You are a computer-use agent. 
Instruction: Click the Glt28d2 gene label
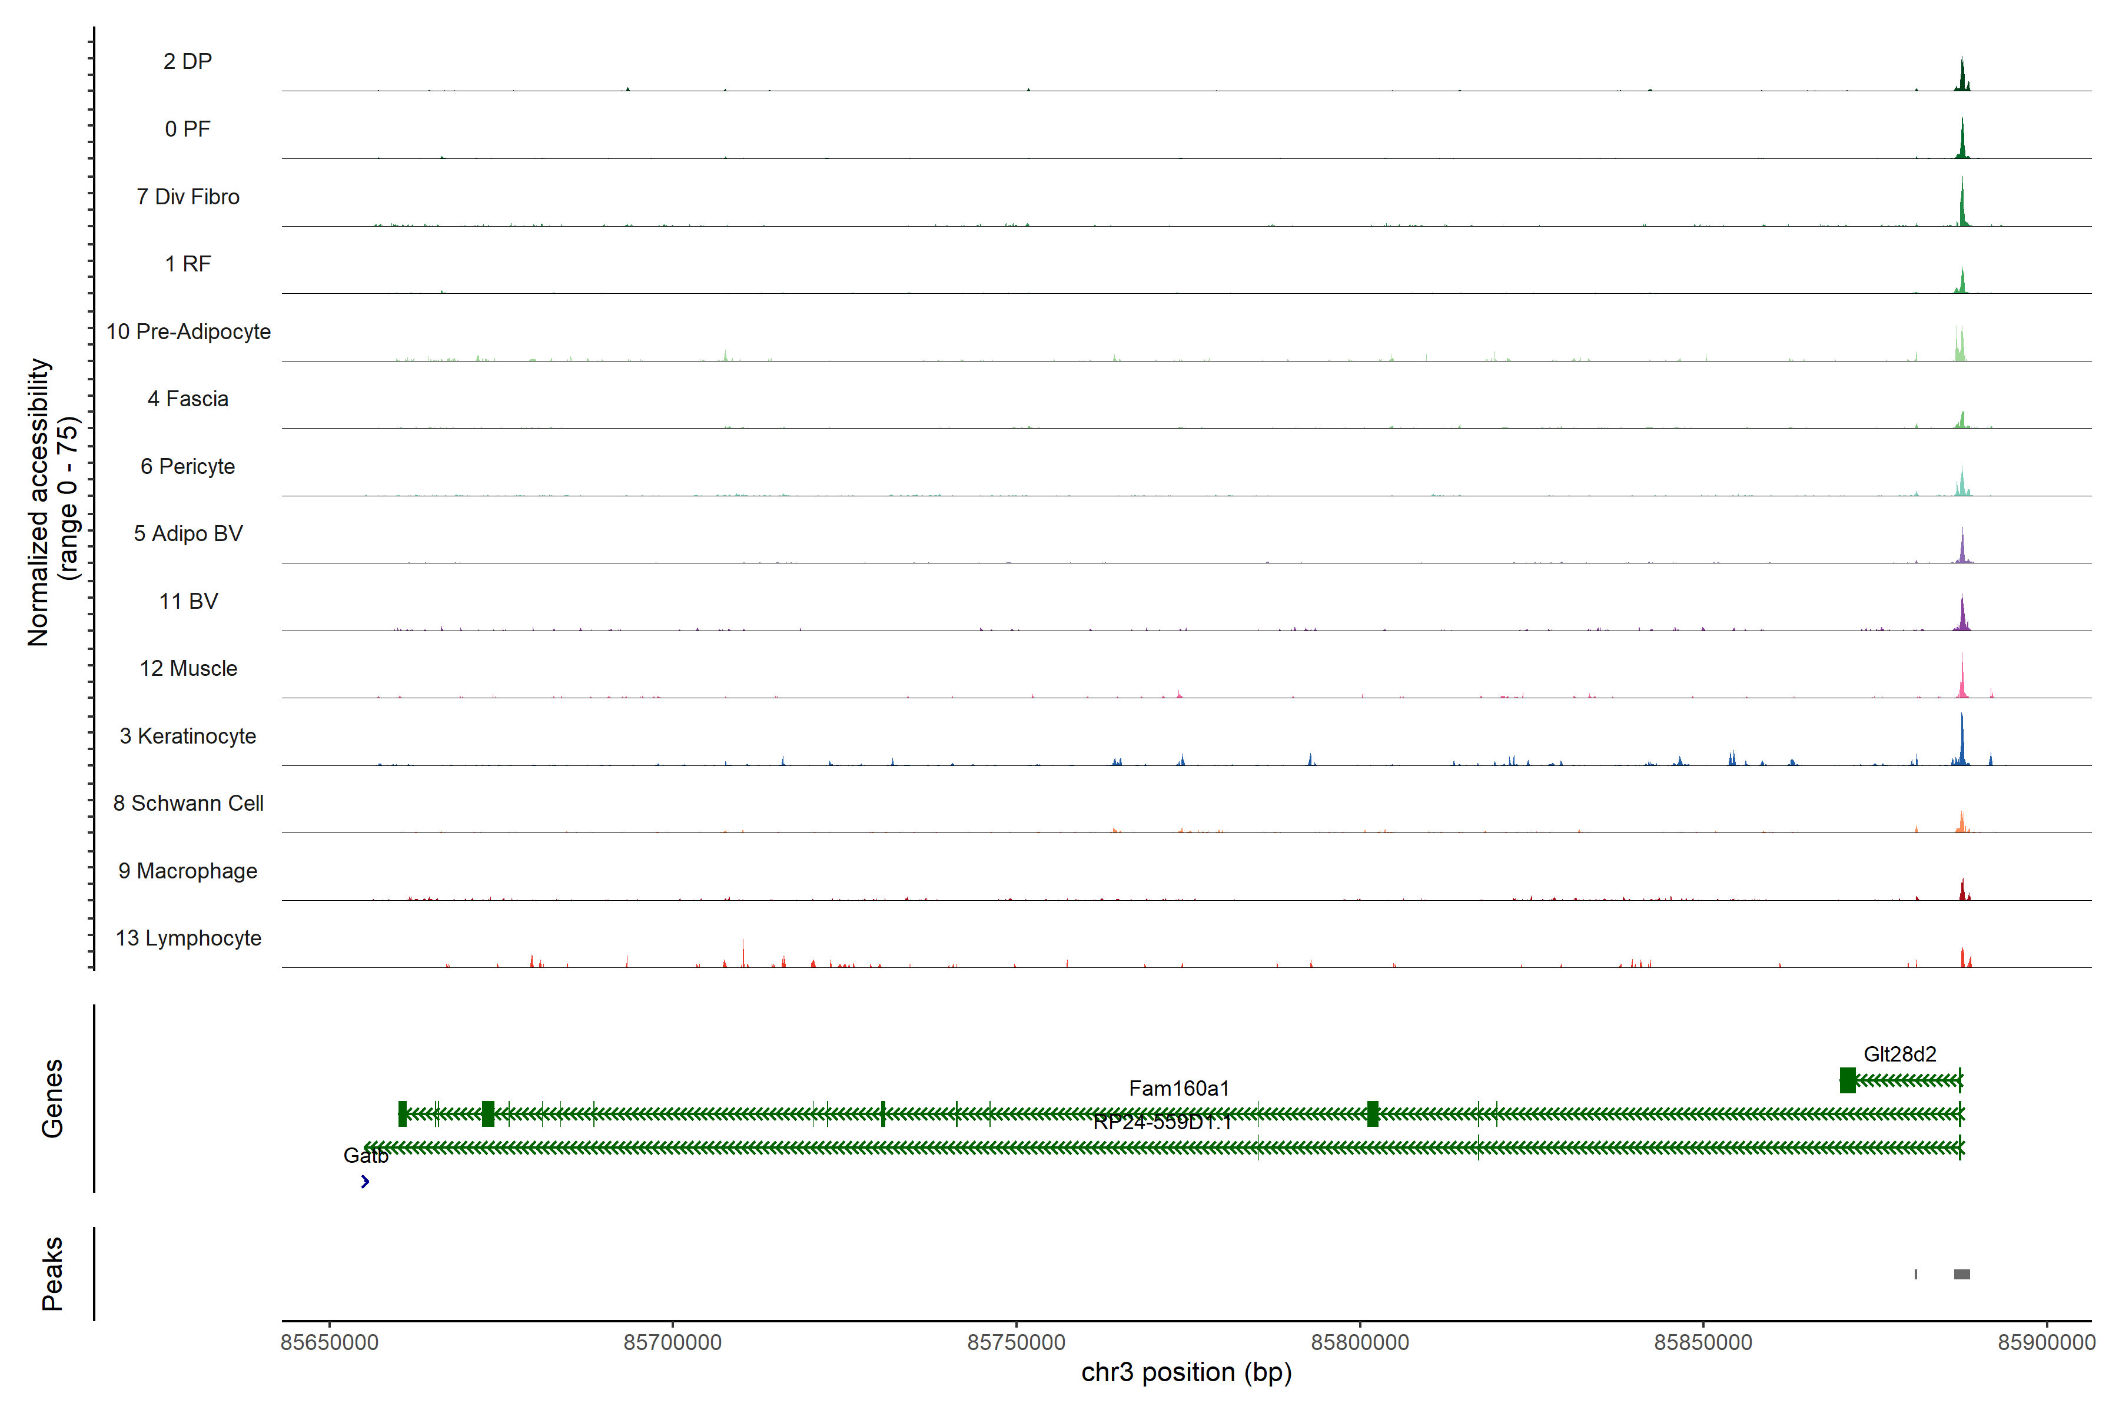pos(1899,1053)
